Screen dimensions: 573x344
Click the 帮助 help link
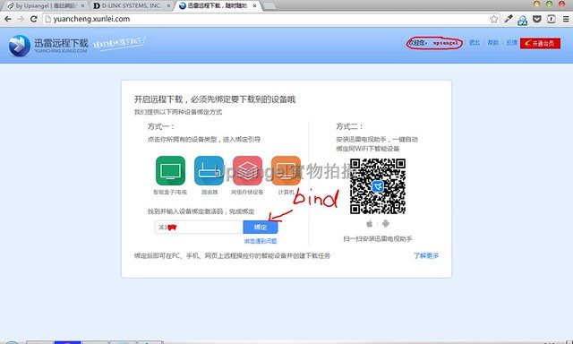pyautogui.click(x=493, y=43)
